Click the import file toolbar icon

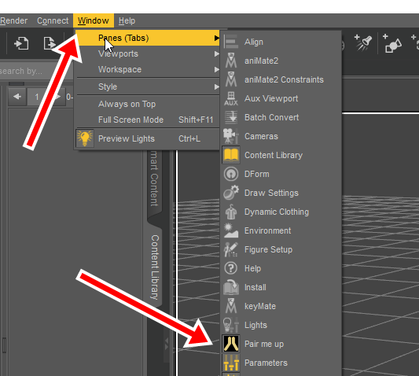tap(21, 43)
